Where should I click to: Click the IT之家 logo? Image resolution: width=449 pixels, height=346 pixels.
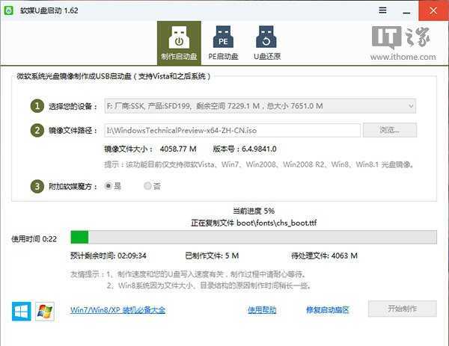click(x=401, y=37)
